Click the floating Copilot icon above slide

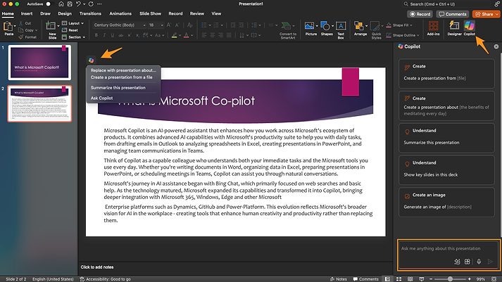pos(92,60)
